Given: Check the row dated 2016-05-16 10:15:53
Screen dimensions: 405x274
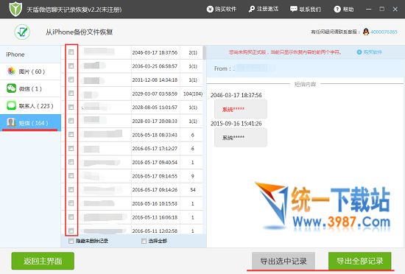Looking at the screenshot, I should pyautogui.click(x=71, y=203).
